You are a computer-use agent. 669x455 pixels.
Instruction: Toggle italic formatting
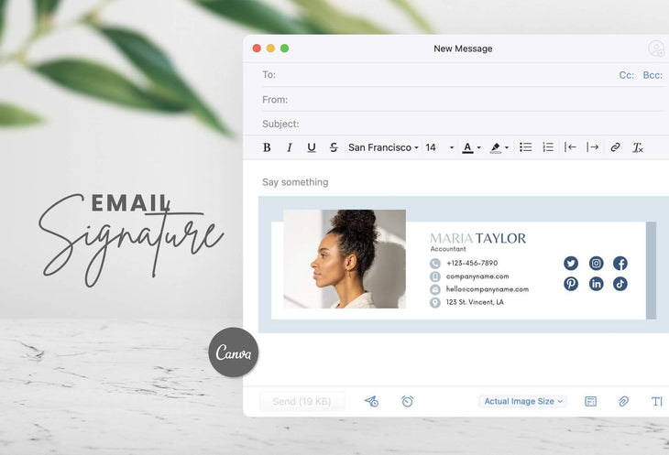click(x=290, y=147)
